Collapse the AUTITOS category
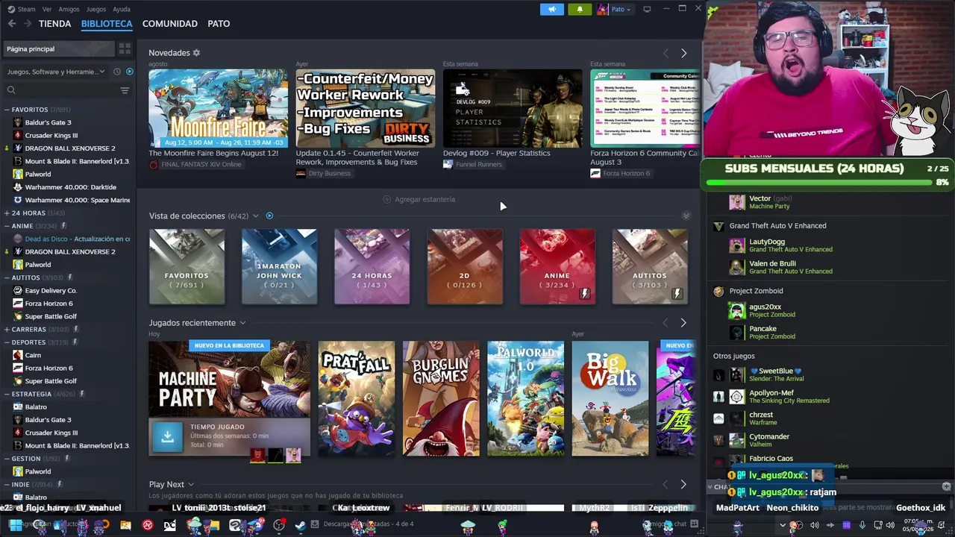Image resolution: width=955 pixels, height=537 pixels. (x=7, y=277)
